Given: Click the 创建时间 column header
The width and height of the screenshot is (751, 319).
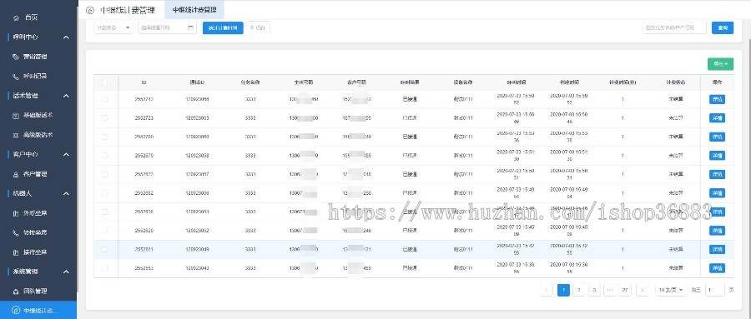Looking at the screenshot, I should pos(569,82).
